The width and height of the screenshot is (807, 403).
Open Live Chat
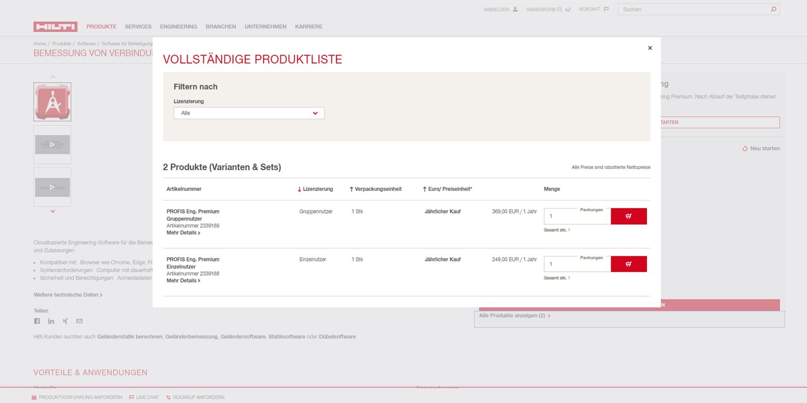coord(144,397)
